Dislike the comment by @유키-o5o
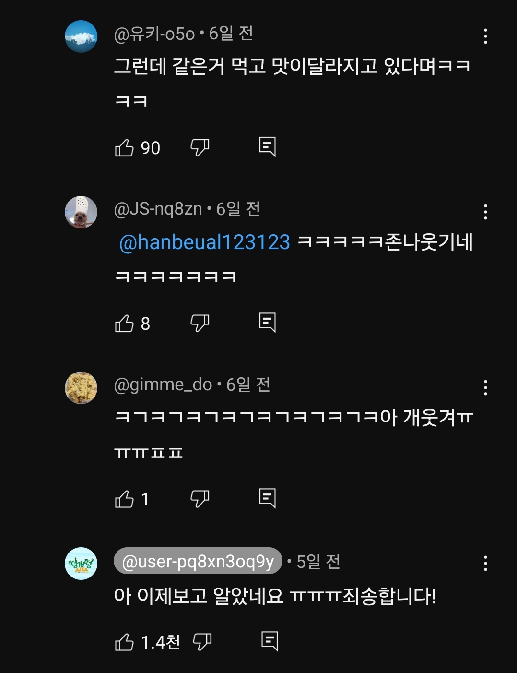517x673 pixels. coord(200,147)
